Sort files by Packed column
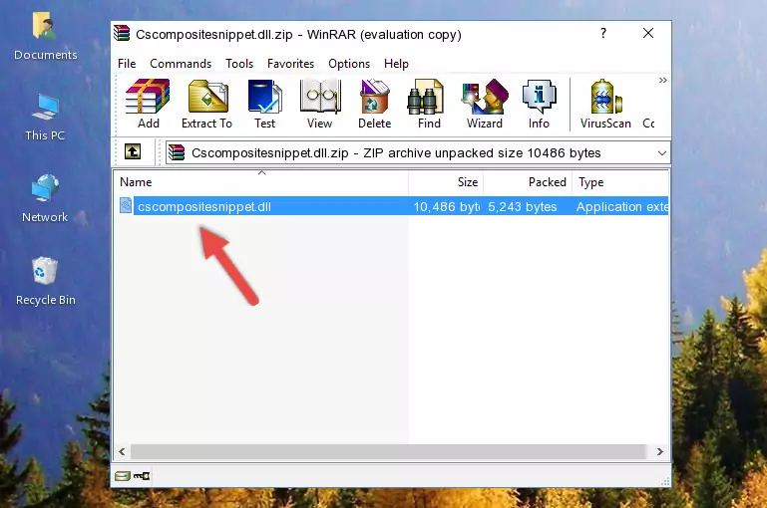This screenshot has width=767, height=508. (x=528, y=182)
